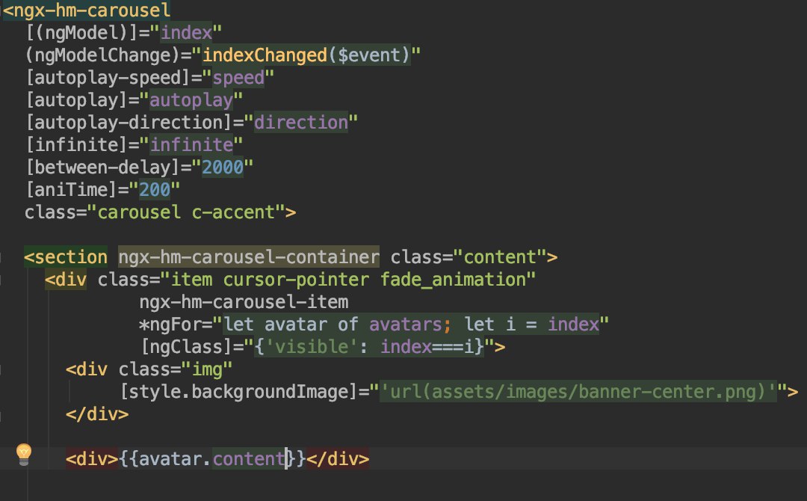Viewport: 807px width, 501px height.
Task: Place cursor on the <ngx-hm-carousel opening tag
Action: [x=87, y=10]
